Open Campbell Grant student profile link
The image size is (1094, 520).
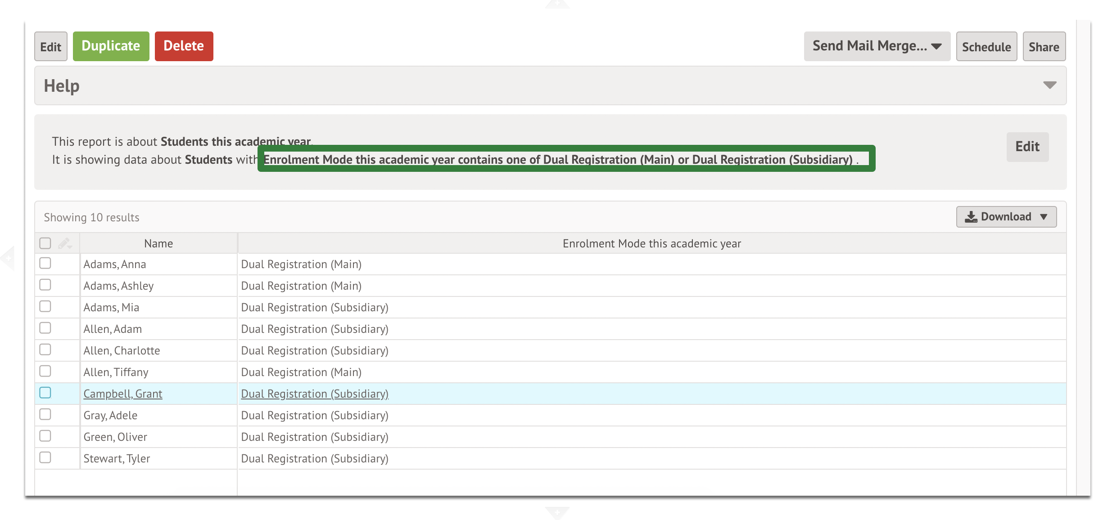point(122,393)
